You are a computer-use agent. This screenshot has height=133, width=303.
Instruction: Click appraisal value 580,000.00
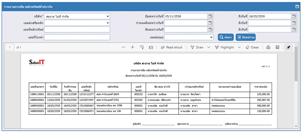(263, 106)
